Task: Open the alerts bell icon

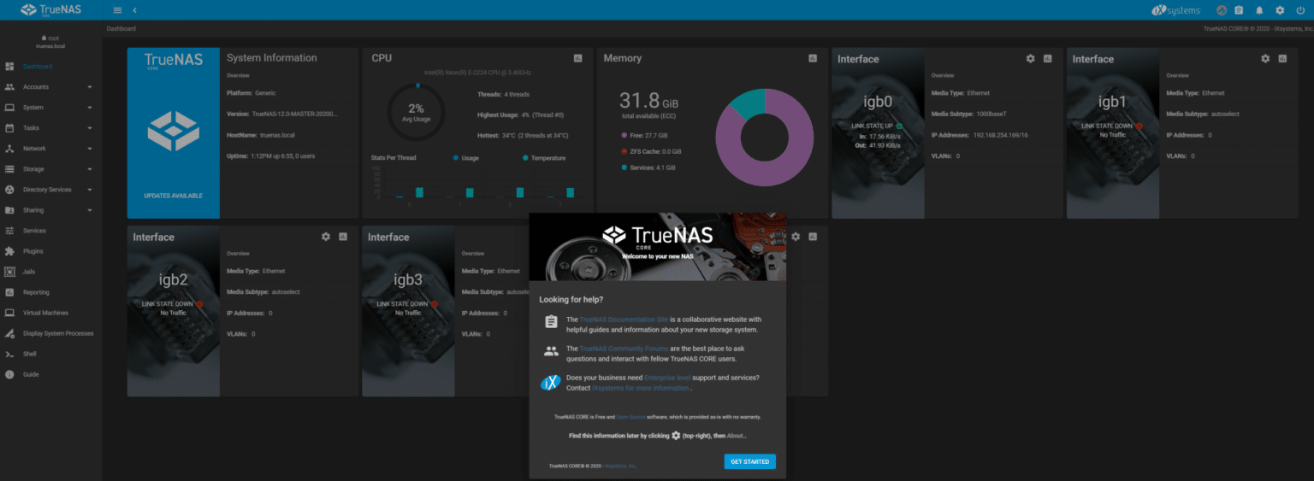Action: [1259, 10]
